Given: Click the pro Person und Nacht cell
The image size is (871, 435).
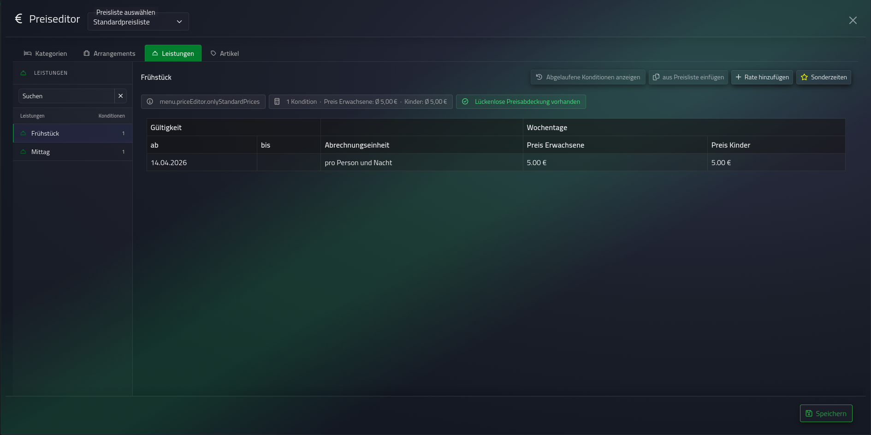Looking at the screenshot, I should 422,162.
